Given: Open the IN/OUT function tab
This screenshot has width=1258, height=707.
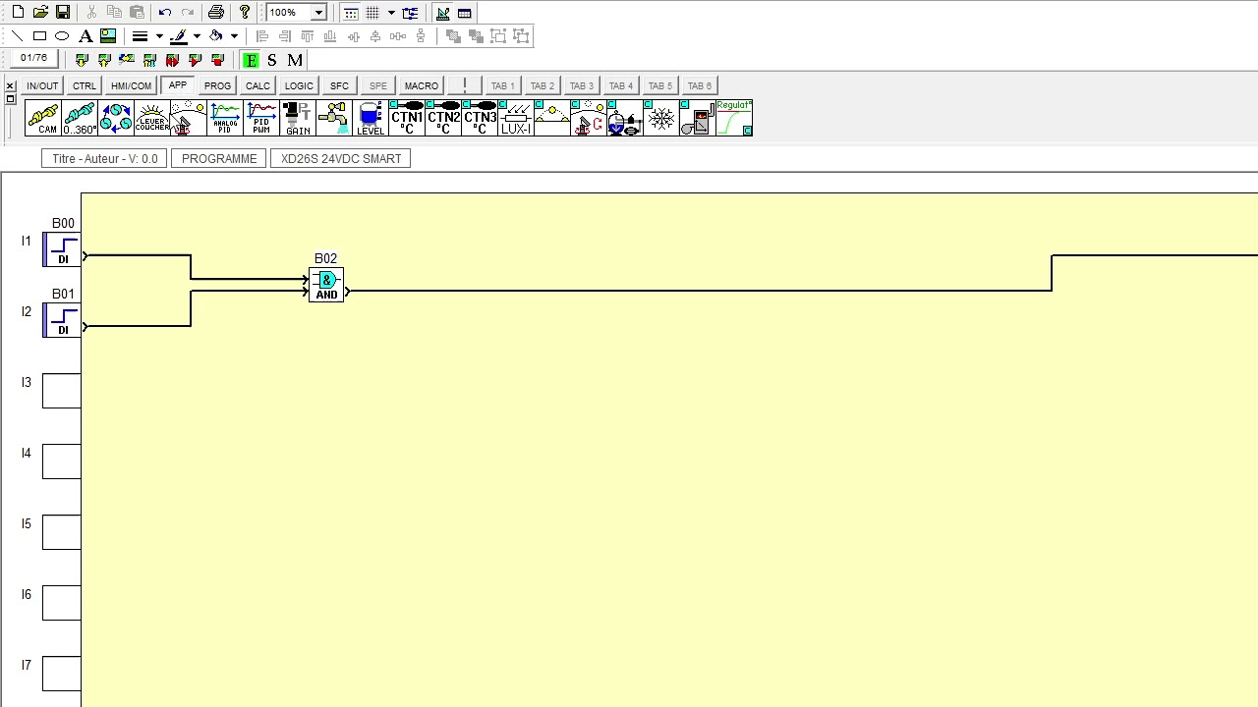Looking at the screenshot, I should 42,85.
